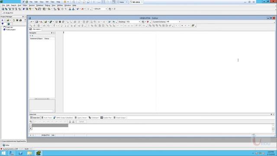Click the printer icon in Project Manager toolbar

coord(20,20)
